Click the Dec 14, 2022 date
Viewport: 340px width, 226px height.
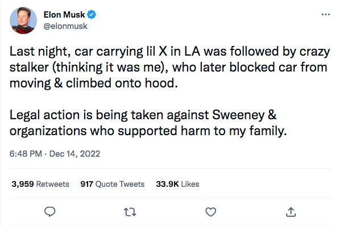pyautogui.click(x=74, y=154)
